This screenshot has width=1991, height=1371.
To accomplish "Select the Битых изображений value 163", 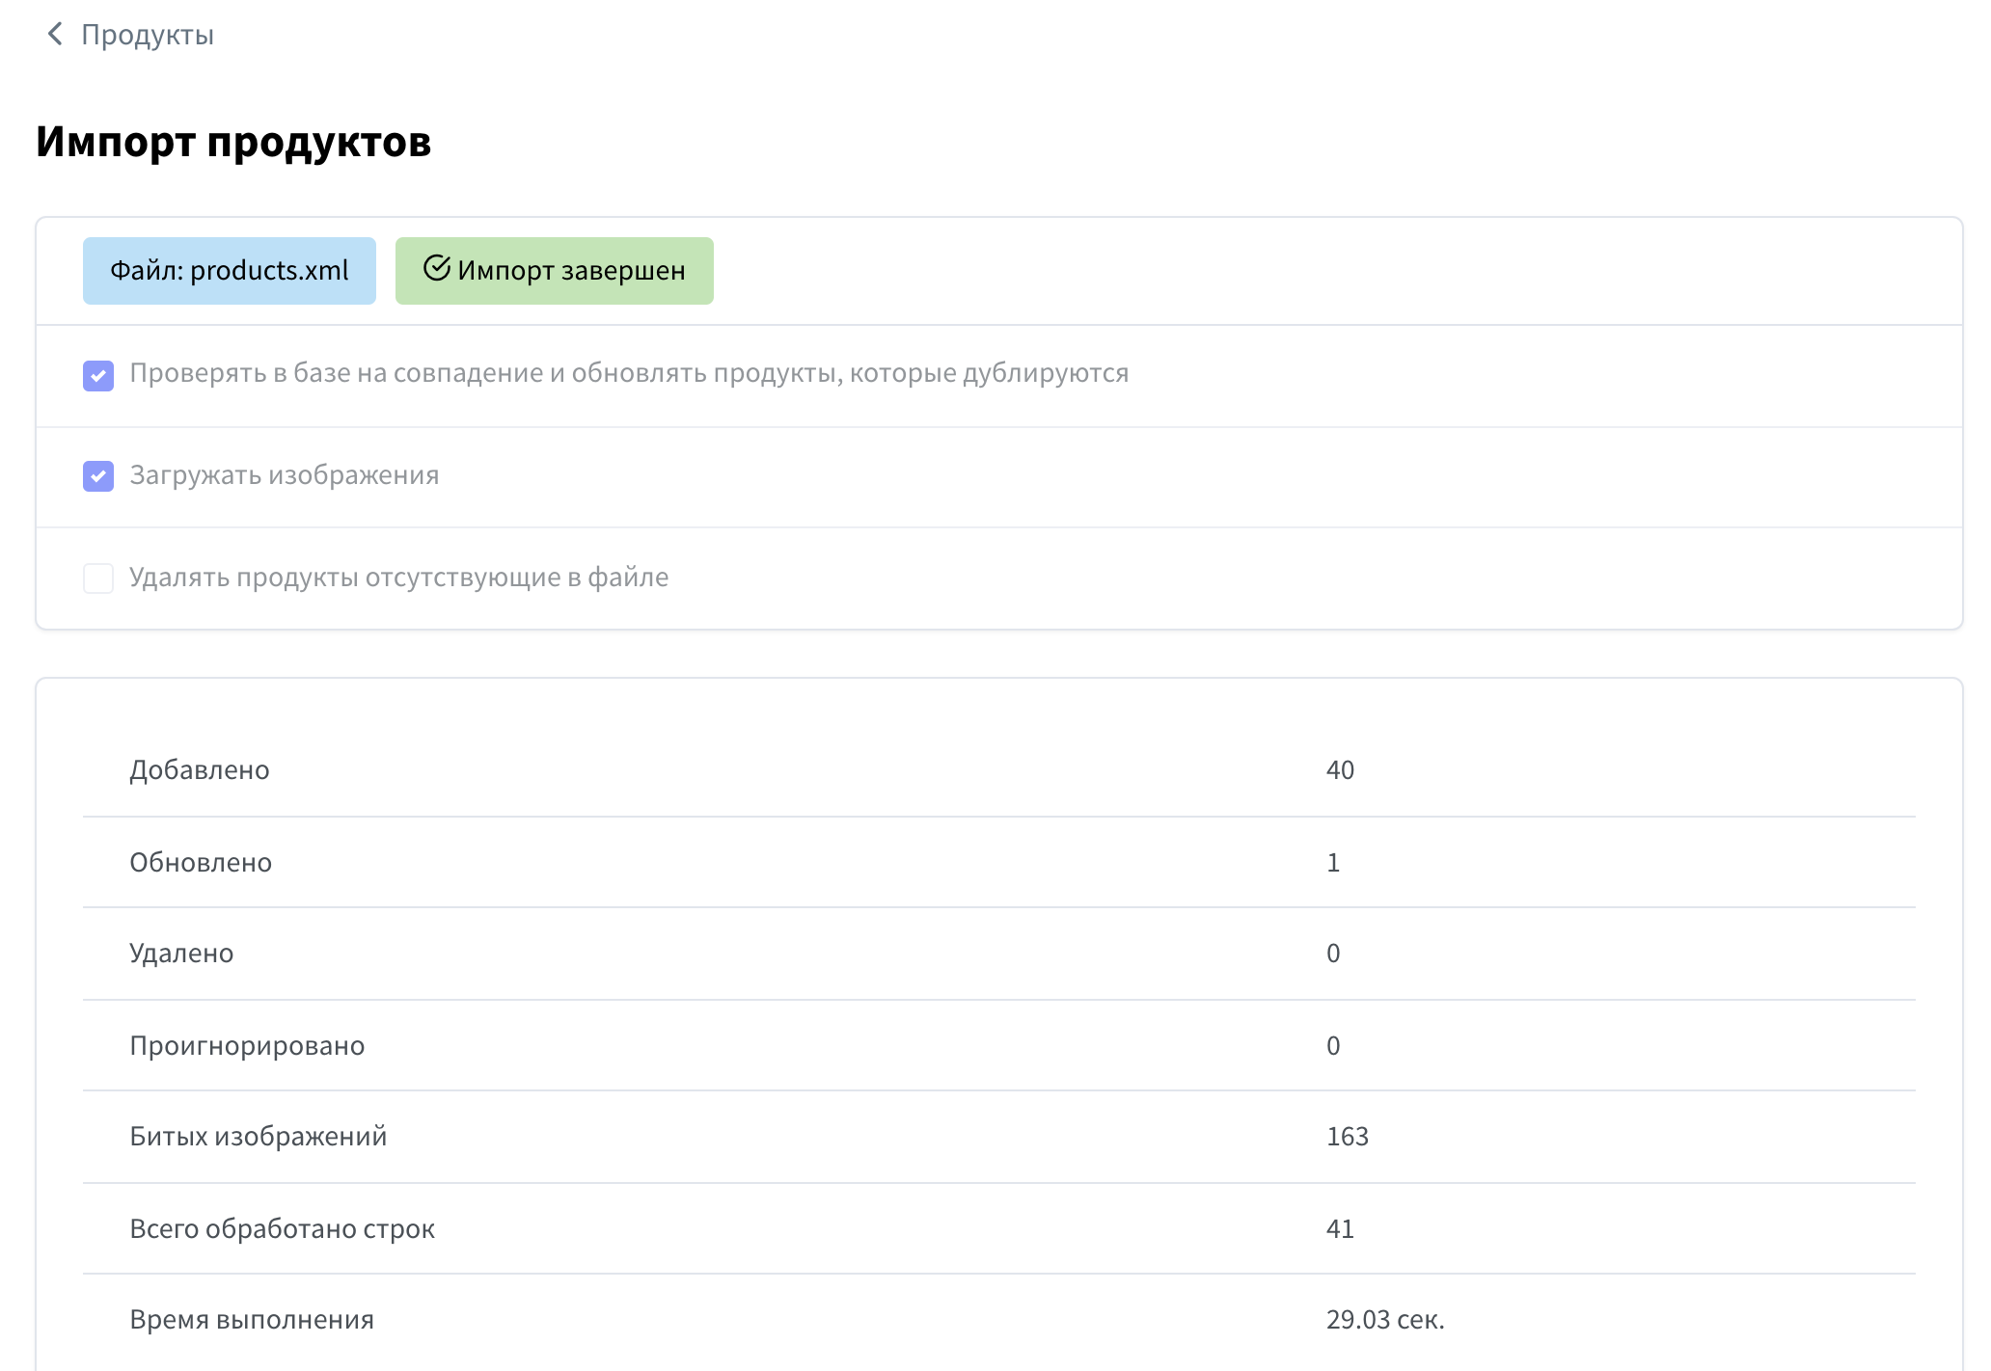I will click(1348, 1137).
